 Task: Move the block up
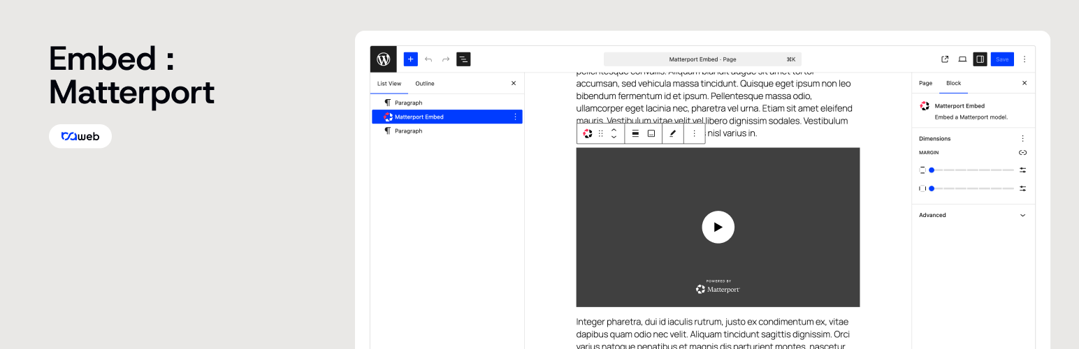tap(614, 129)
